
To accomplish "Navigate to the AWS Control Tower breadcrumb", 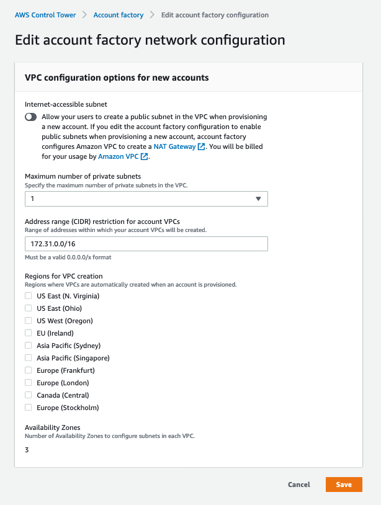I will pos(45,14).
